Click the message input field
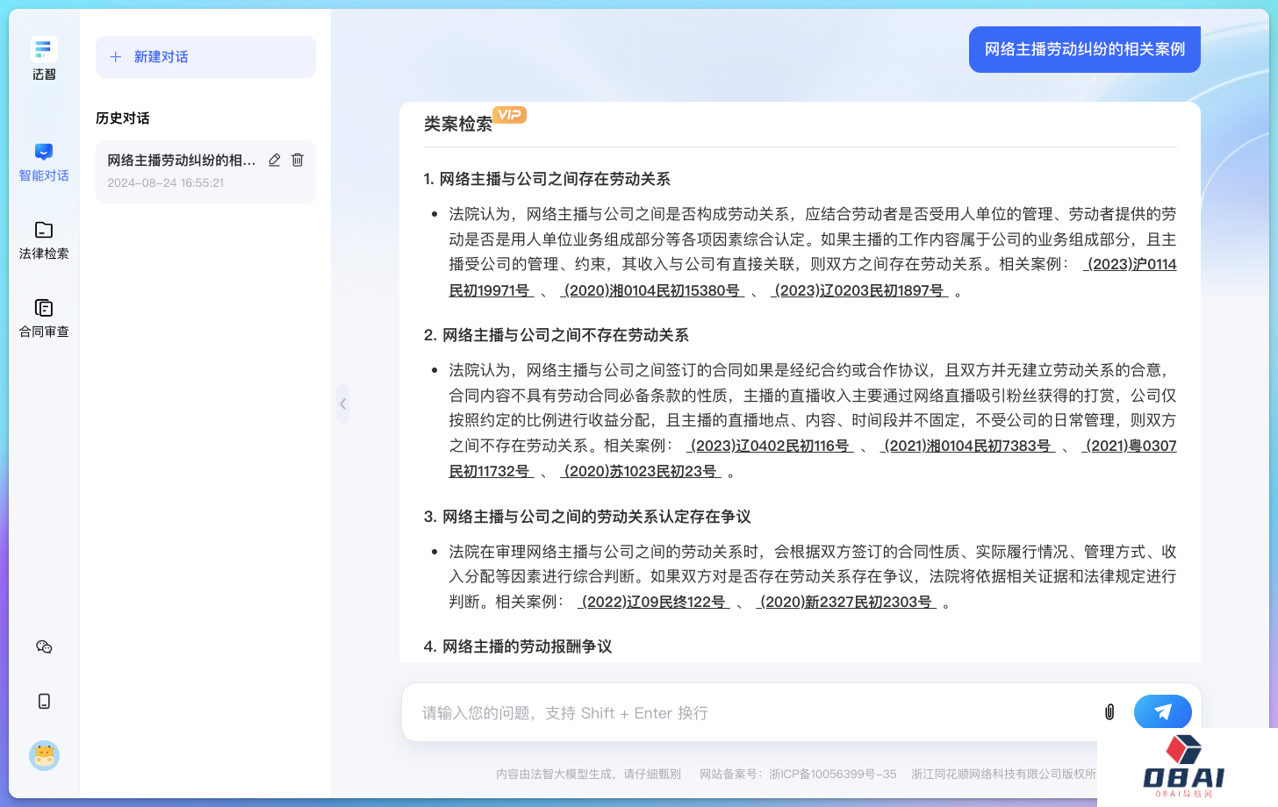The height and width of the screenshot is (807, 1278). [746, 713]
